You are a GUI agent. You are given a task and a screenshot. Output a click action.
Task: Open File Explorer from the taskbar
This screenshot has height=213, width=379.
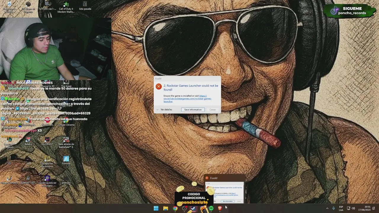tap(166, 208)
